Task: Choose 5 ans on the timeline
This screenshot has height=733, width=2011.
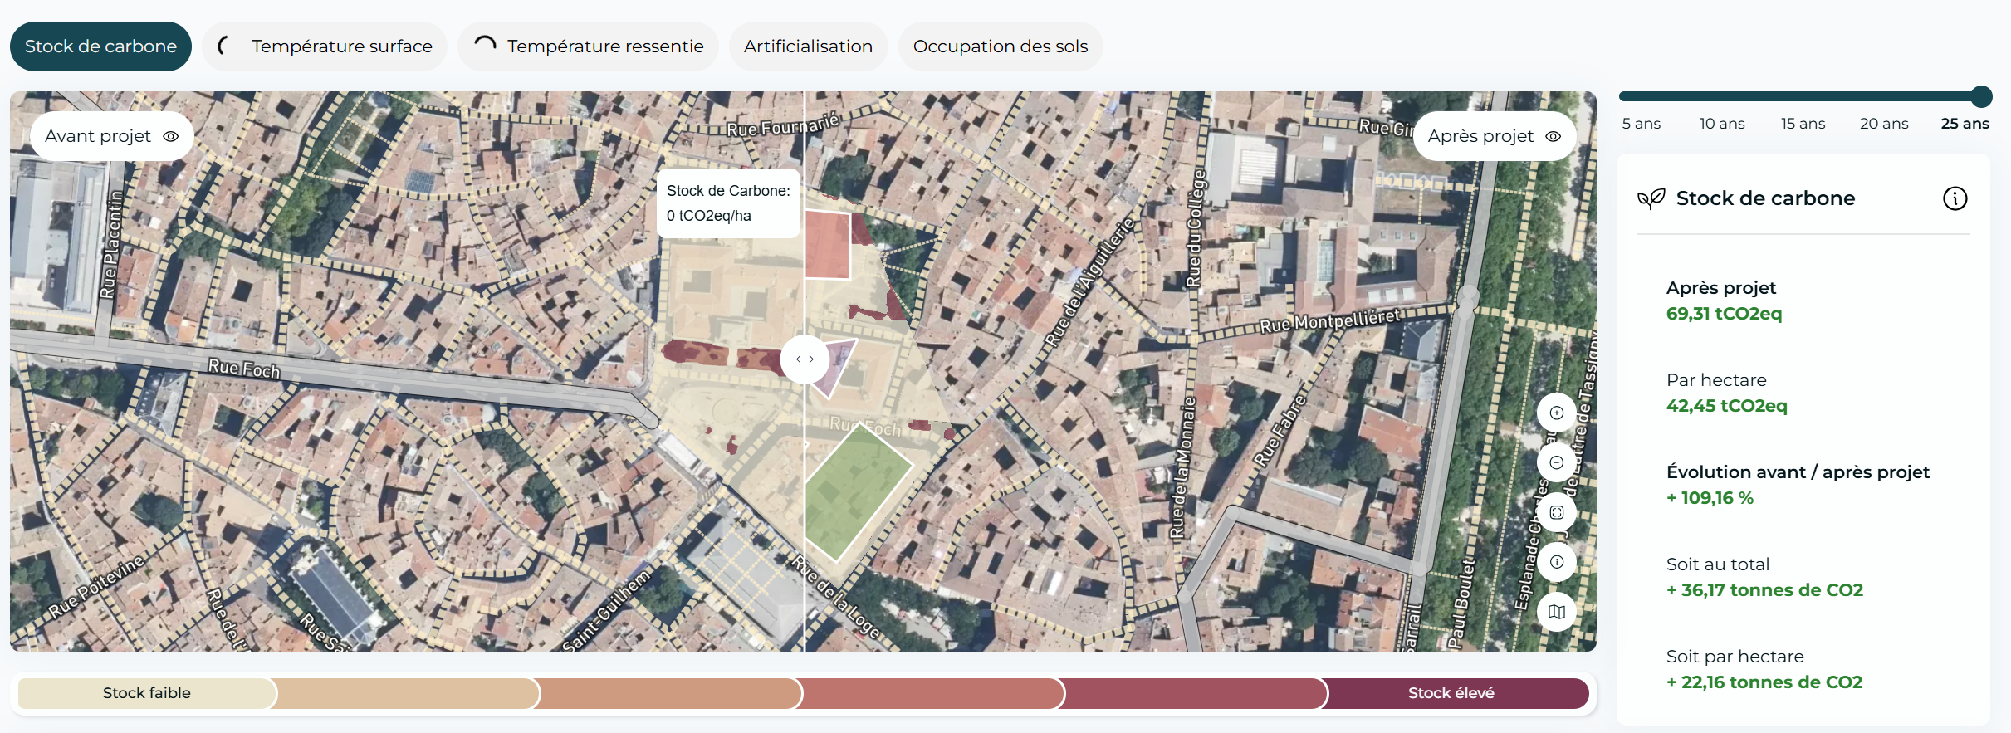Action: point(1641,123)
